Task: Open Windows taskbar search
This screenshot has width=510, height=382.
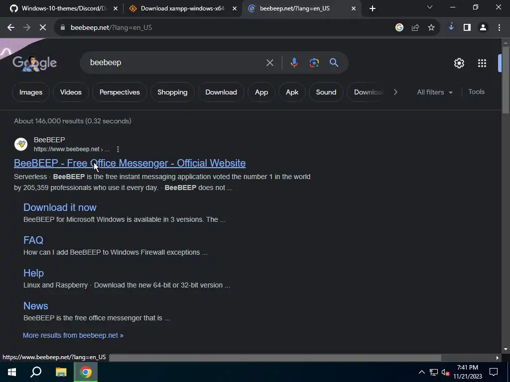Action: 36,372
